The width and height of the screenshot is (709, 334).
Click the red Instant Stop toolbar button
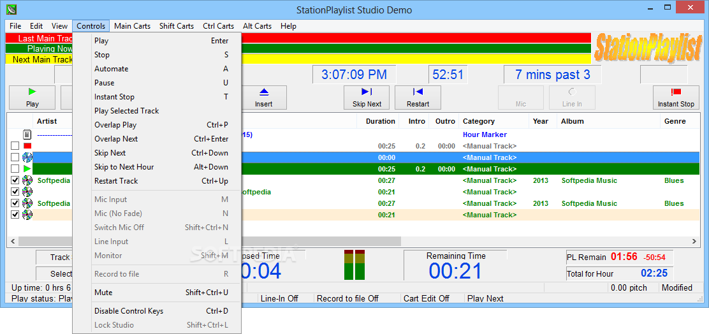point(676,97)
